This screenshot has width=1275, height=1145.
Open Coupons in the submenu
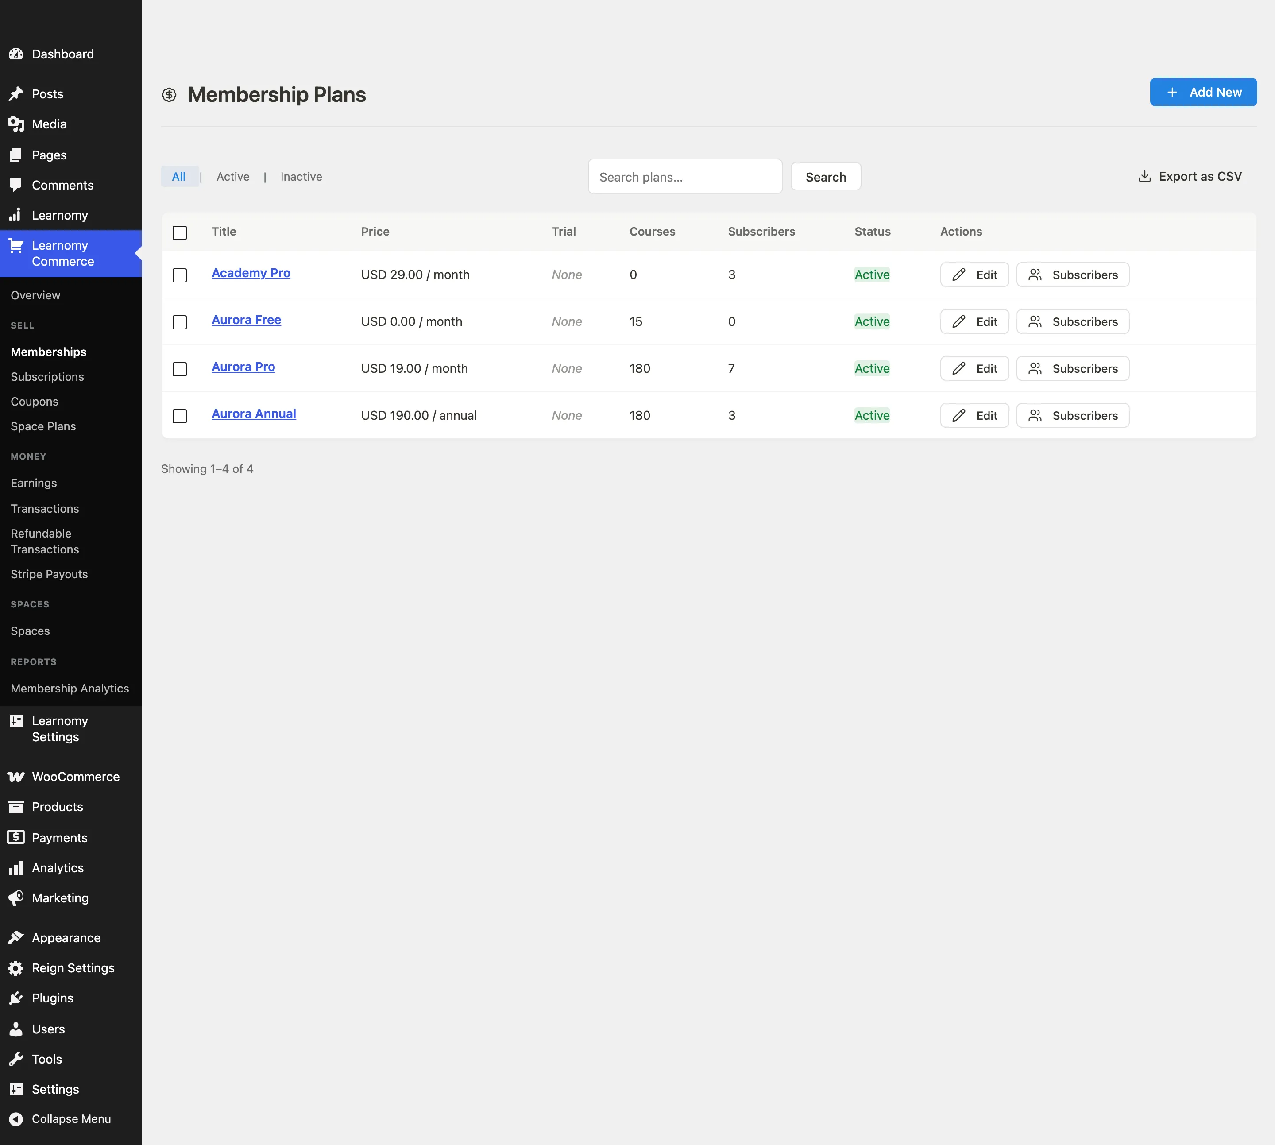tap(35, 402)
